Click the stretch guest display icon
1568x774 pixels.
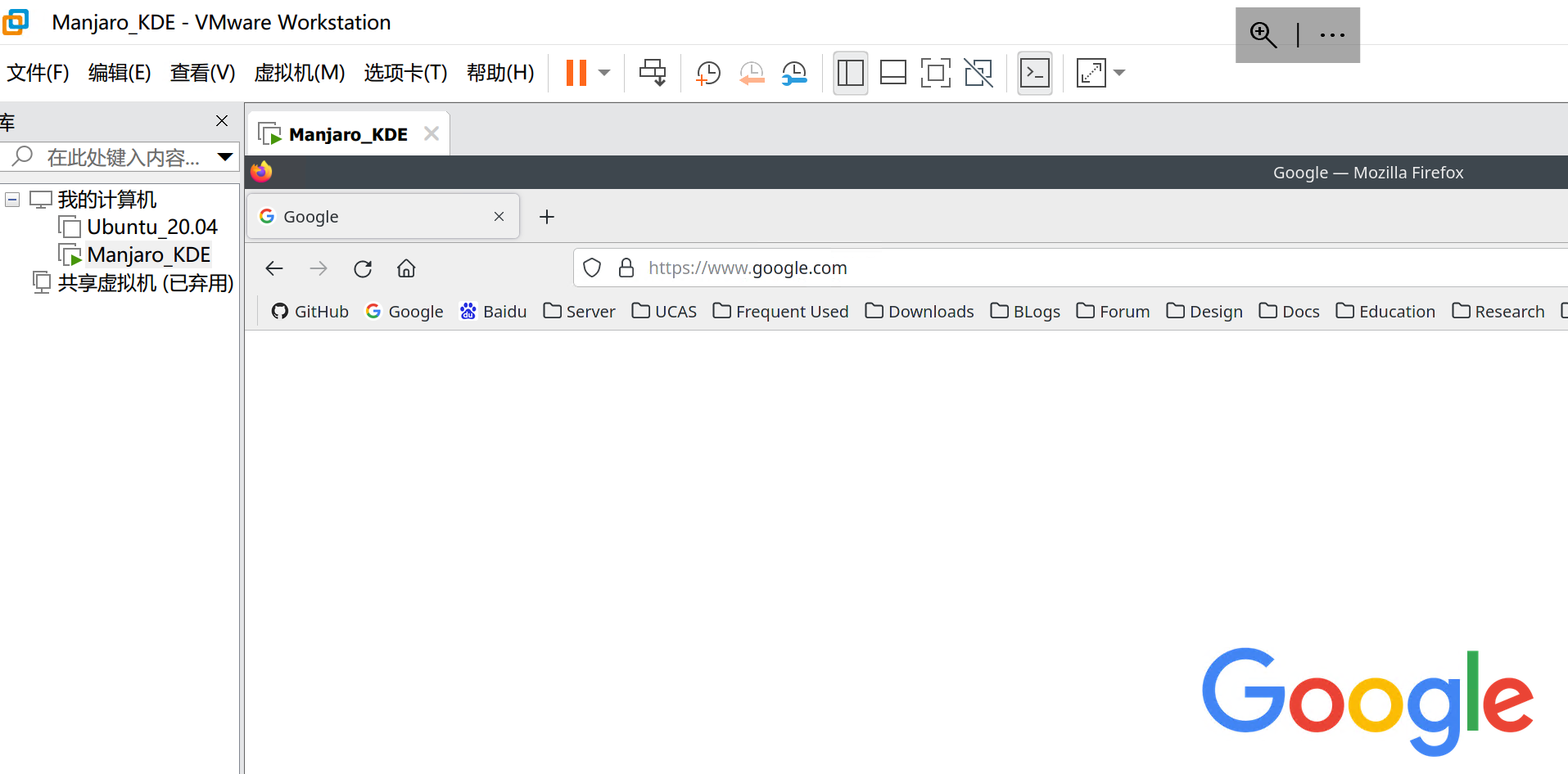coord(1091,73)
